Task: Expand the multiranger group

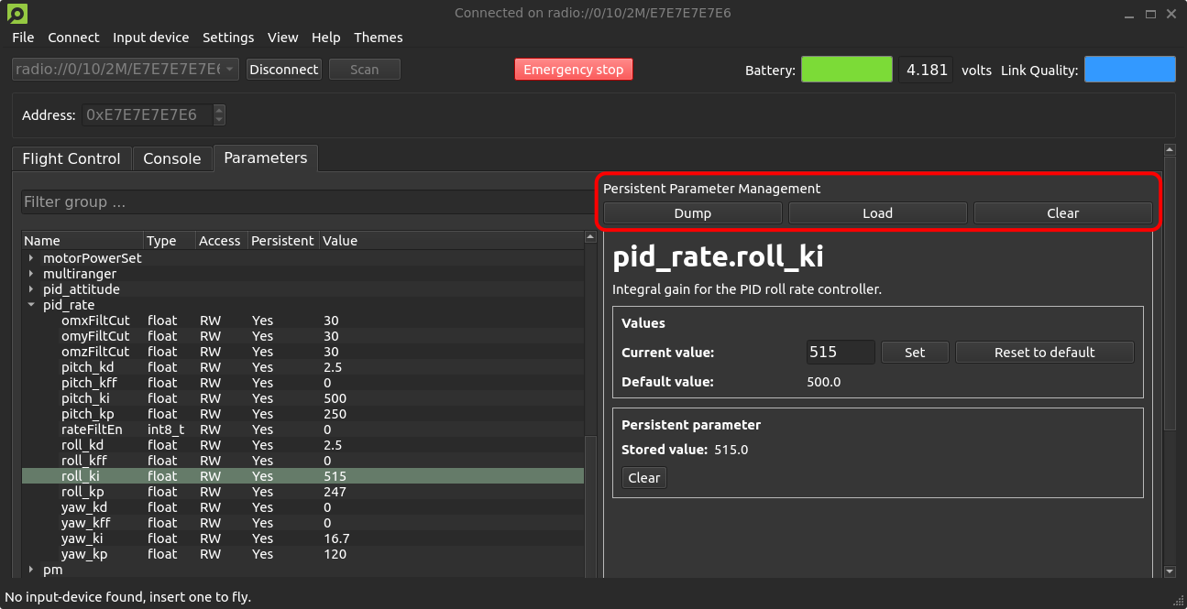Action: point(31,274)
